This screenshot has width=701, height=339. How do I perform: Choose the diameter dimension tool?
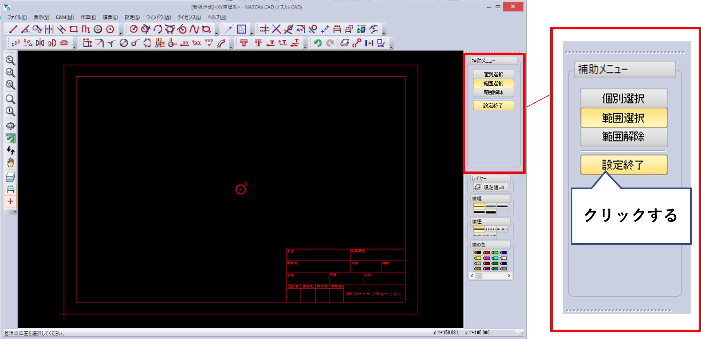124,43
